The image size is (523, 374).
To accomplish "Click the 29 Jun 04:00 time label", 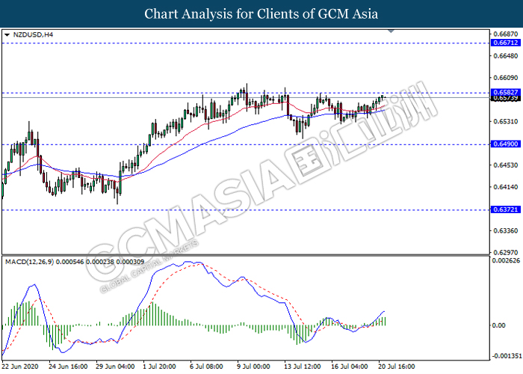I will point(115,367).
